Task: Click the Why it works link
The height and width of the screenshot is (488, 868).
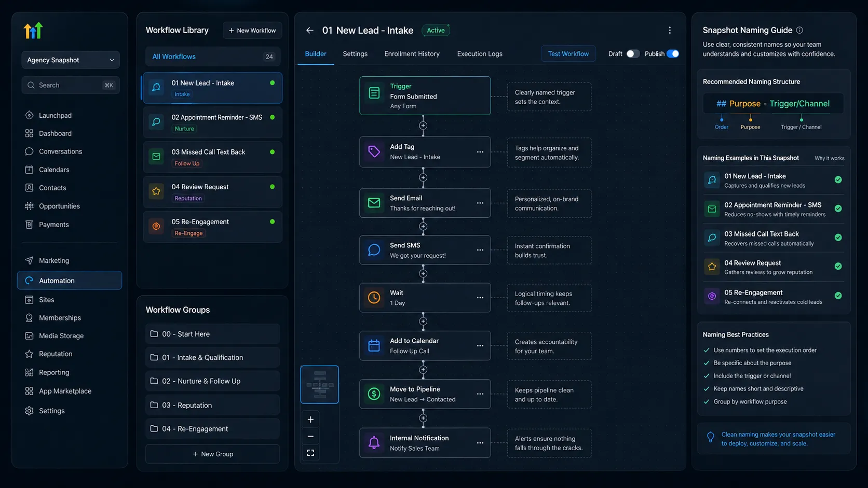Action: pyautogui.click(x=830, y=158)
